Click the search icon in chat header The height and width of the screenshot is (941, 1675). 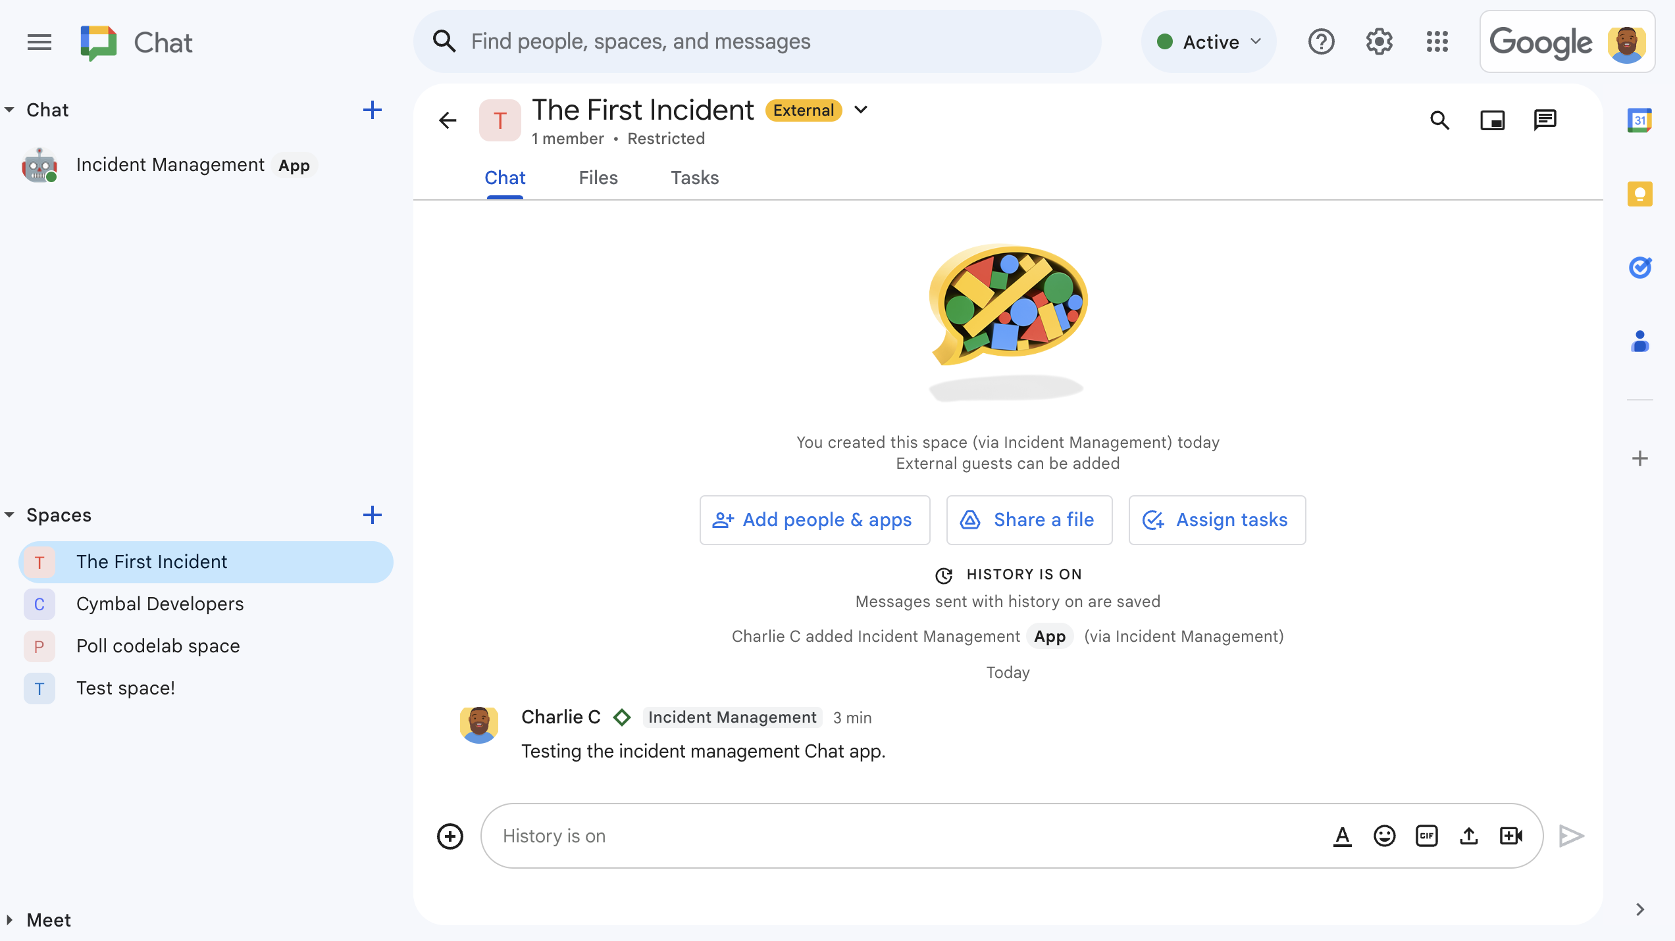(1440, 120)
